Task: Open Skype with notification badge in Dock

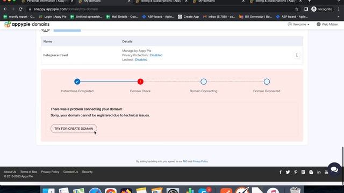Action: 204,191
